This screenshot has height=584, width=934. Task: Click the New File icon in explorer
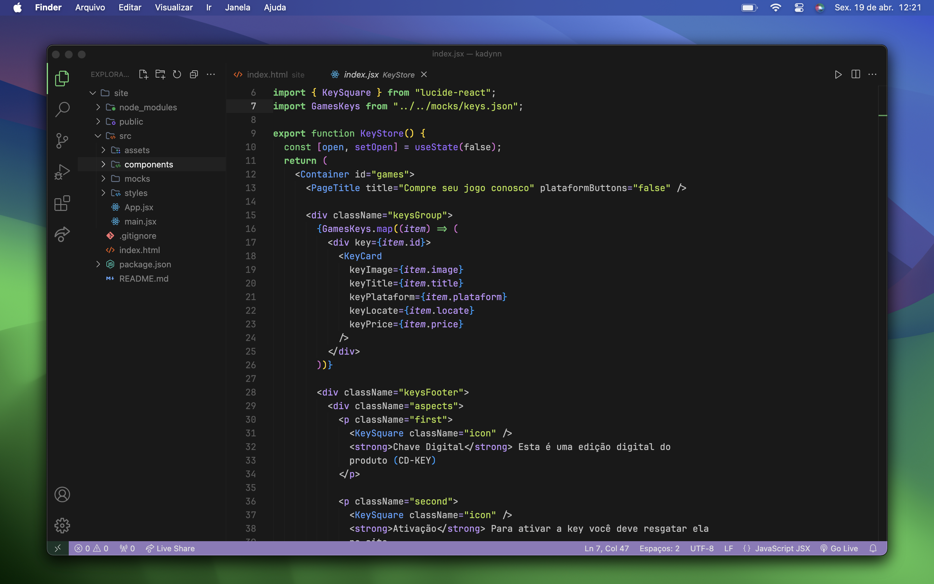(143, 74)
